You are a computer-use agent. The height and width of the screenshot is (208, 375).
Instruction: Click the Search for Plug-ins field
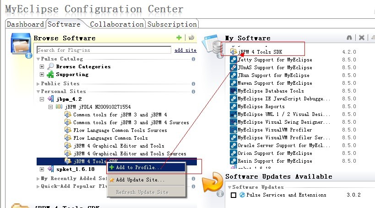tap(104, 50)
